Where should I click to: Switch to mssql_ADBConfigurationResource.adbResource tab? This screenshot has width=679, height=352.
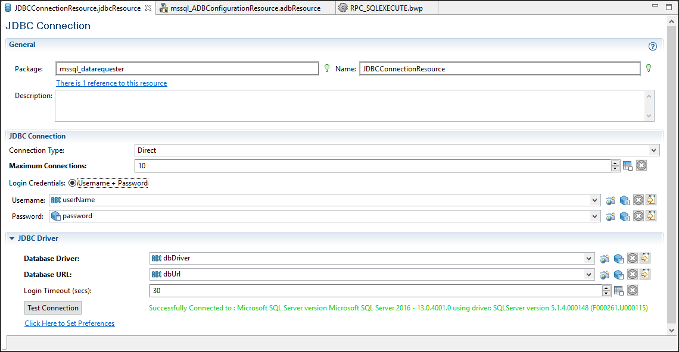pyautogui.click(x=245, y=8)
